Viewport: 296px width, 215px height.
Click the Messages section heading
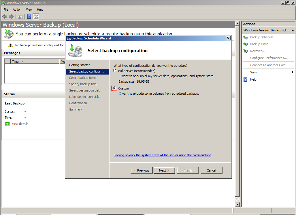click(x=12, y=53)
